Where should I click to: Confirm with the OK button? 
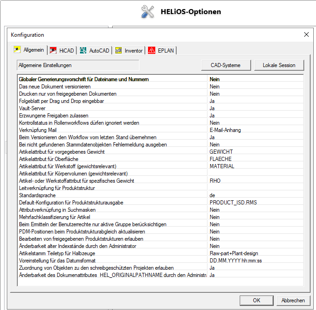pos(257,300)
